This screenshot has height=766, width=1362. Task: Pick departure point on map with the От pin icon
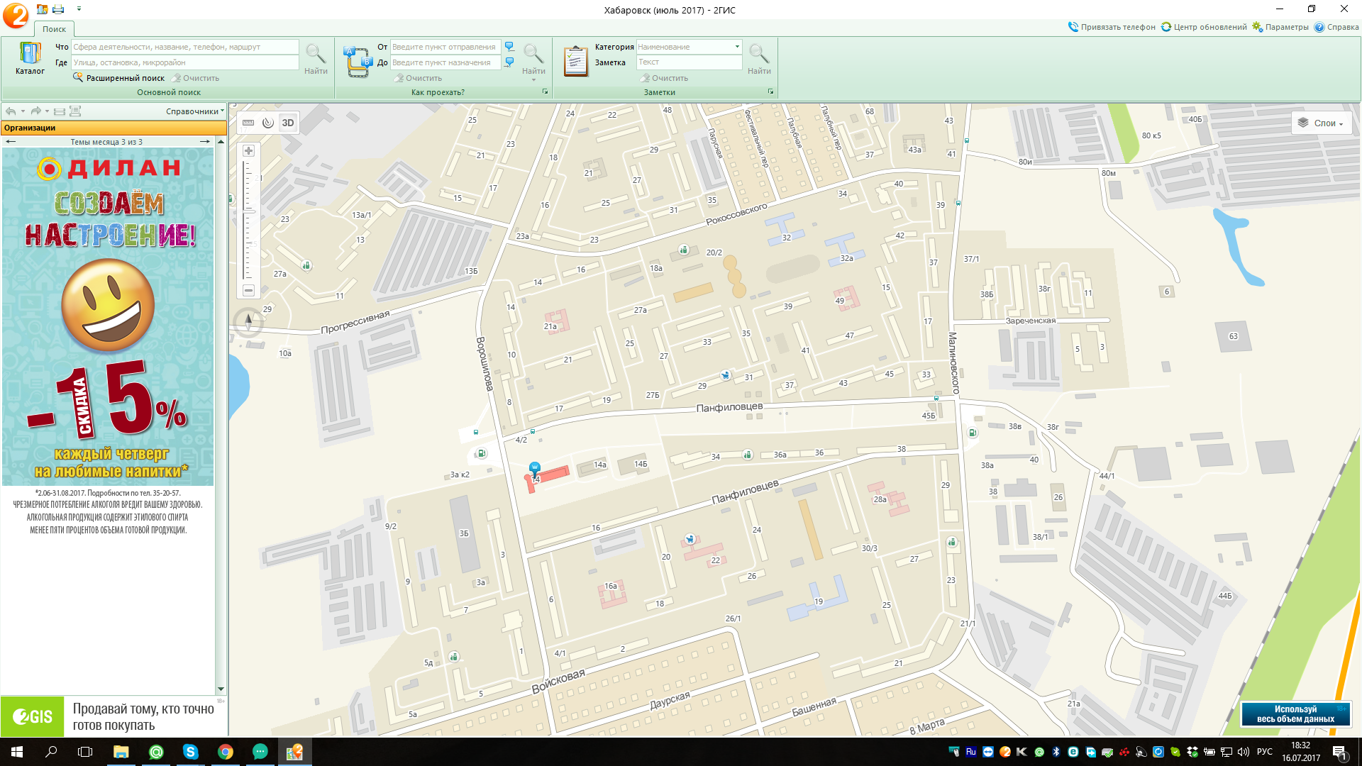(509, 47)
